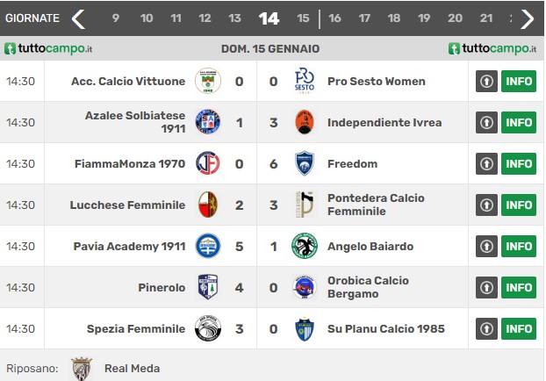Open the Pontedera Calcio Femminile team link
546x381 pixels.
[x=376, y=205]
